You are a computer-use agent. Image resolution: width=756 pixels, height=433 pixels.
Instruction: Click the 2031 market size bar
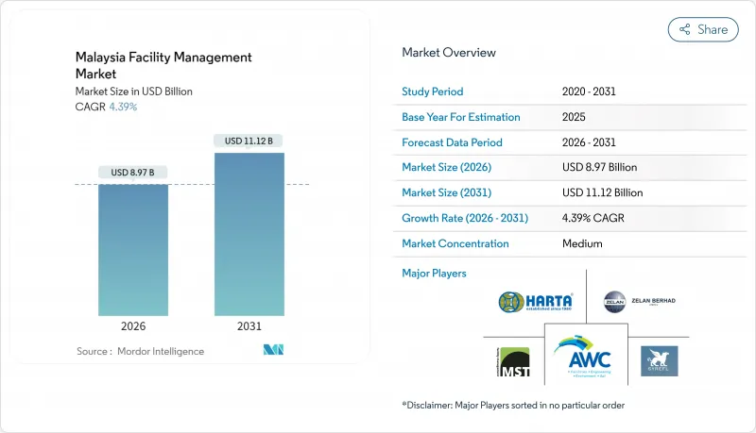(x=249, y=234)
